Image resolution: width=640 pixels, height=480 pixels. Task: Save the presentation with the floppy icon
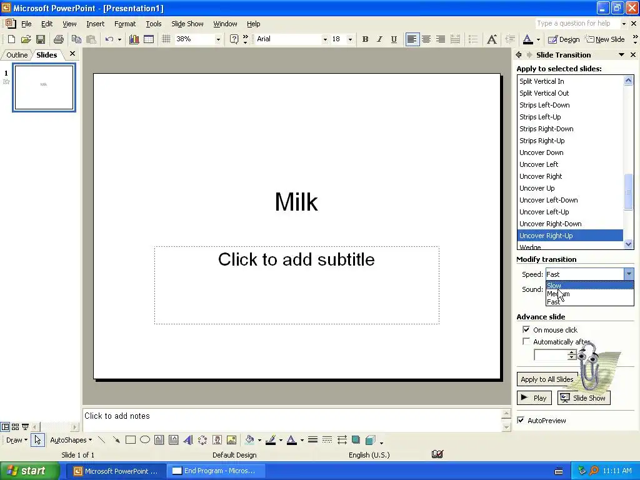41,39
